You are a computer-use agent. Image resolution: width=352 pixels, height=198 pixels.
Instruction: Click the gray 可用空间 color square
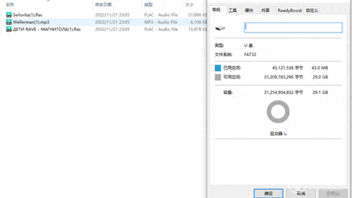tap(218, 77)
